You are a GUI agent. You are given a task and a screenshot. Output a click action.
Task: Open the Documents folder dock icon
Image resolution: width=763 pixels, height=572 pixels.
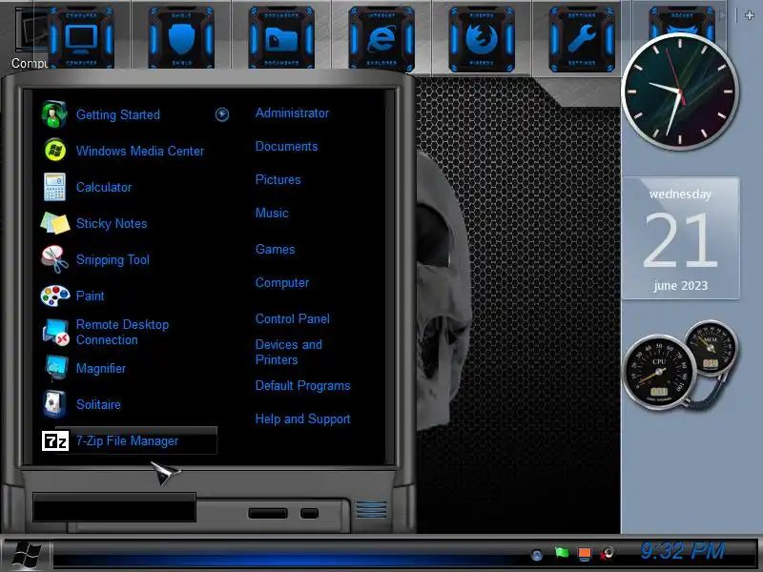(281, 38)
